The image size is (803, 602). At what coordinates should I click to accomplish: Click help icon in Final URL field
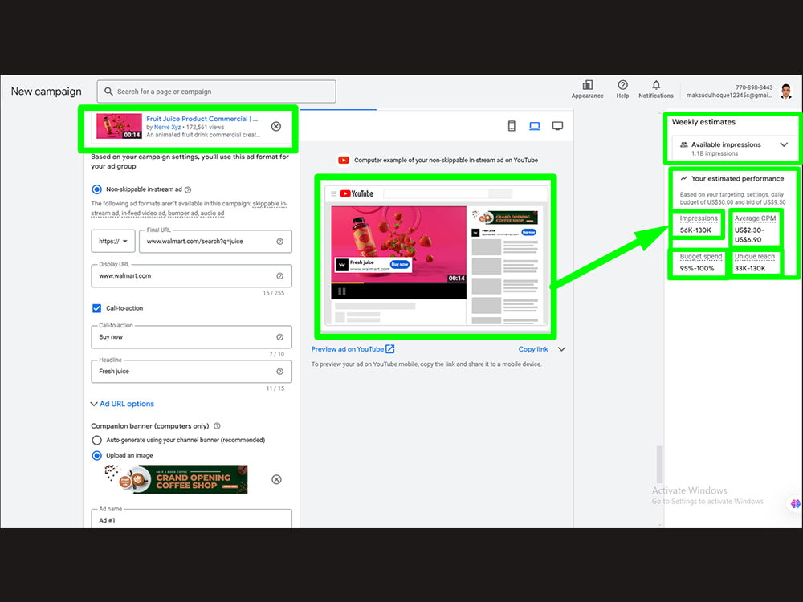click(280, 242)
